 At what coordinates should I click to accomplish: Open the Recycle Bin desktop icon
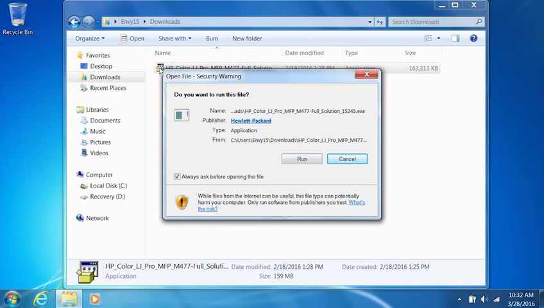coord(17,19)
